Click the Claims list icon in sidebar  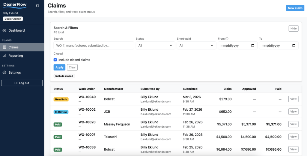tap(4, 47)
